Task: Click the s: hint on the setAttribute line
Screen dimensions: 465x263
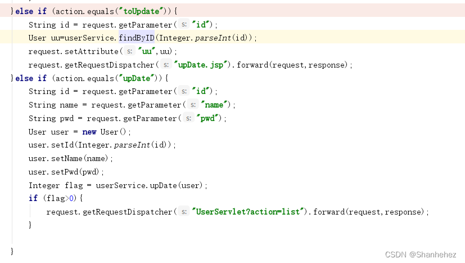Action: click(129, 51)
